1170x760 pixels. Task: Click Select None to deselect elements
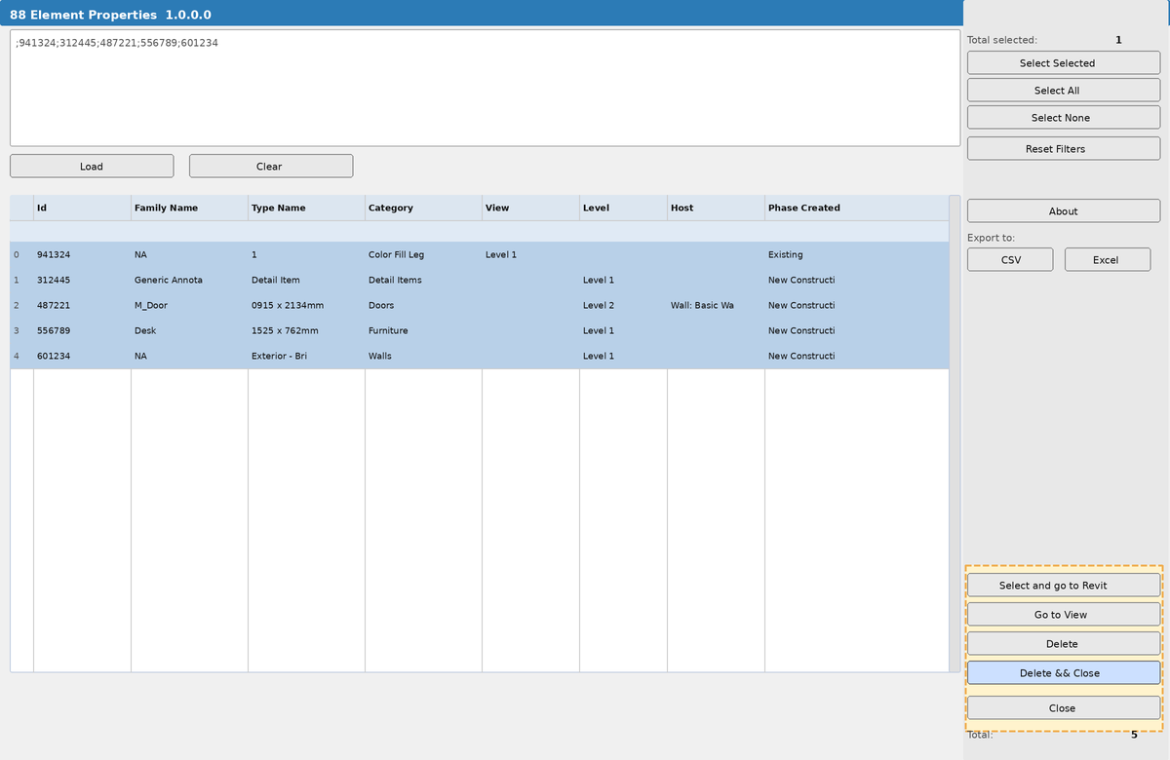[1063, 117]
